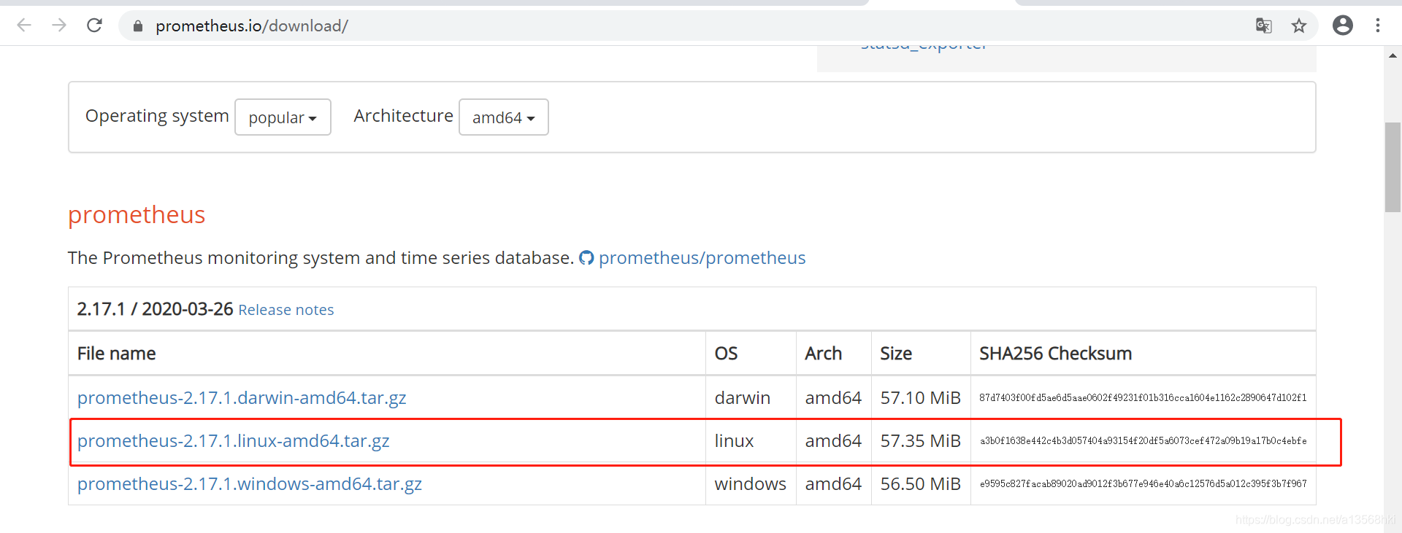Click the back navigation arrow
This screenshot has width=1402, height=533.
pyautogui.click(x=24, y=25)
